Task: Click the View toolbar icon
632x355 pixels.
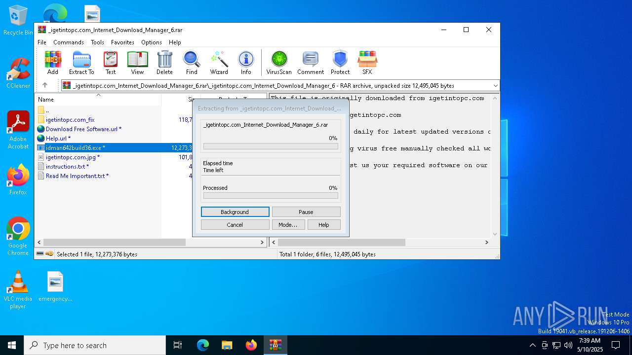Action: pyautogui.click(x=137, y=63)
